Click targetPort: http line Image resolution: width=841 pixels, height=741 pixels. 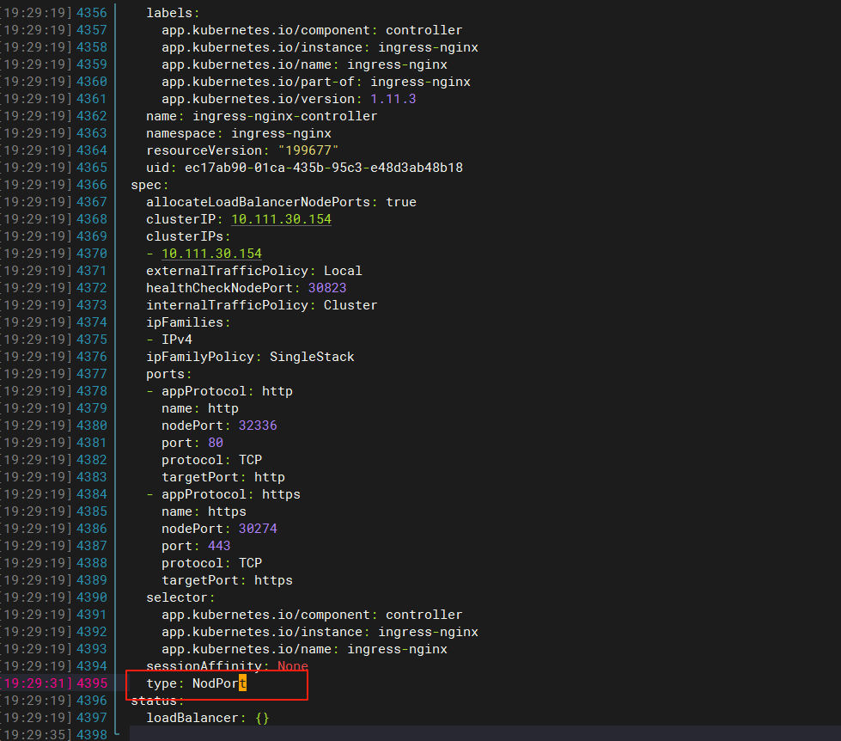click(x=223, y=477)
